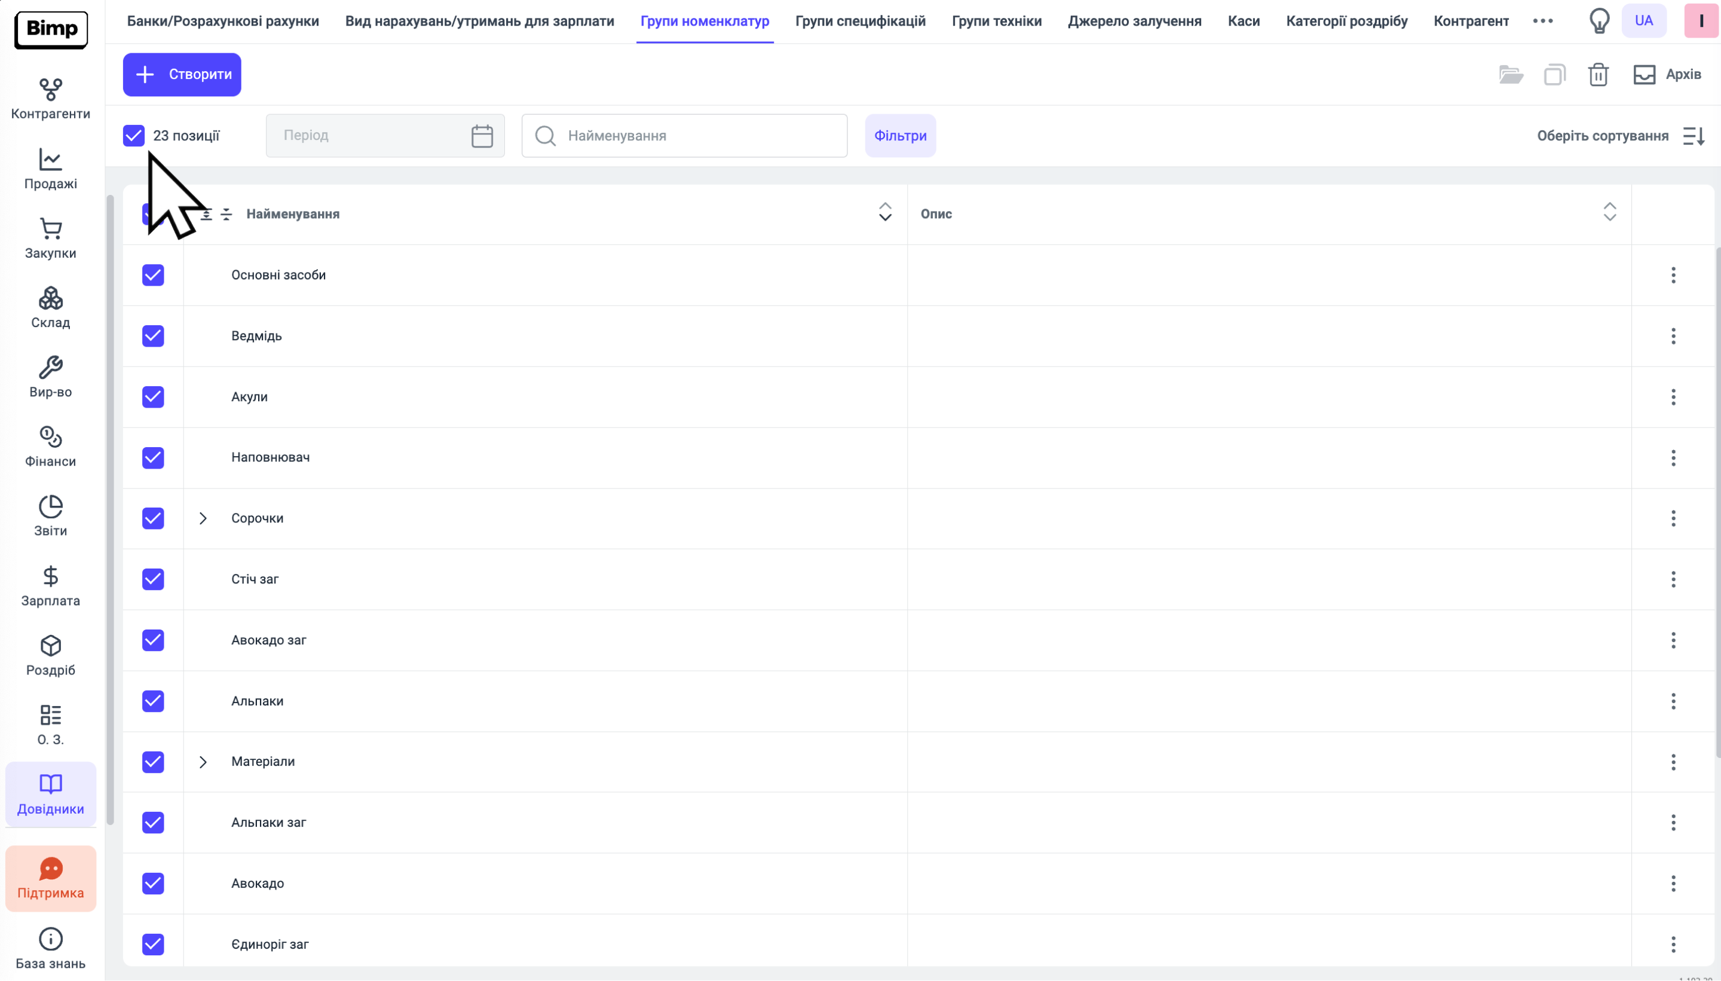1721x981 pixels.
Task: Switch to Групи специфікацій tab
Action: click(x=860, y=21)
